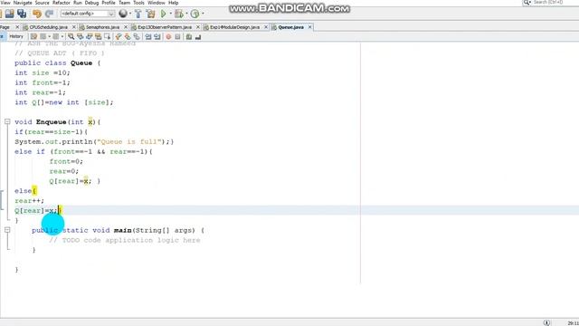Close the Exp14ModularDesign.java tab

[266, 27]
